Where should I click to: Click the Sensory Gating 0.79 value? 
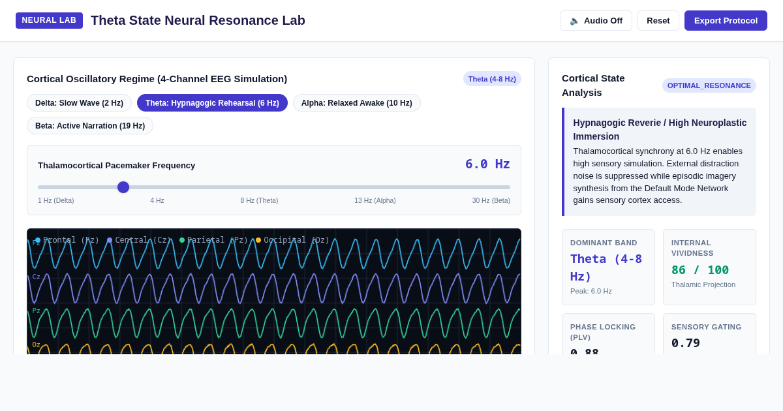click(x=686, y=342)
